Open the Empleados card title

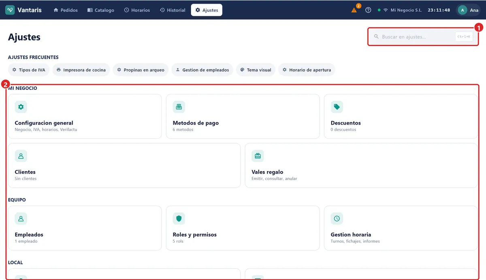(29, 235)
